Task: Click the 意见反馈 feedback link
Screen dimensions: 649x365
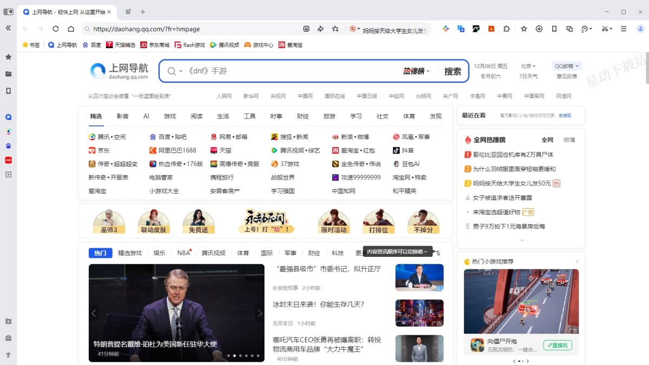Action: tap(567, 76)
